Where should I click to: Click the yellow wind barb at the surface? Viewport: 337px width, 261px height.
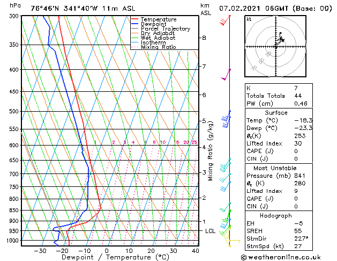tap(231, 243)
